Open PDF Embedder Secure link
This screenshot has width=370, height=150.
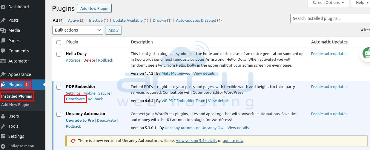pyautogui.click(x=104, y=93)
